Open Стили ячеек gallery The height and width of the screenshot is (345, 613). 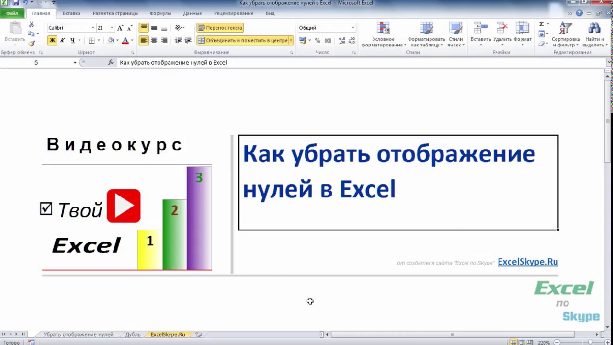(455, 34)
